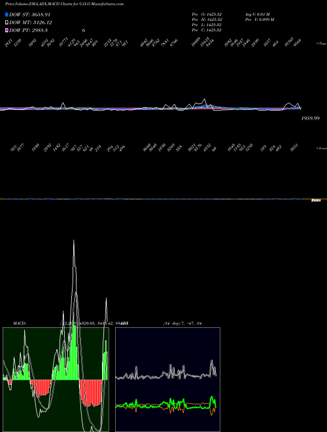Screen dimensions: 327x432
Task: Click inside the ADX indicator chart
Action: [167, 380]
